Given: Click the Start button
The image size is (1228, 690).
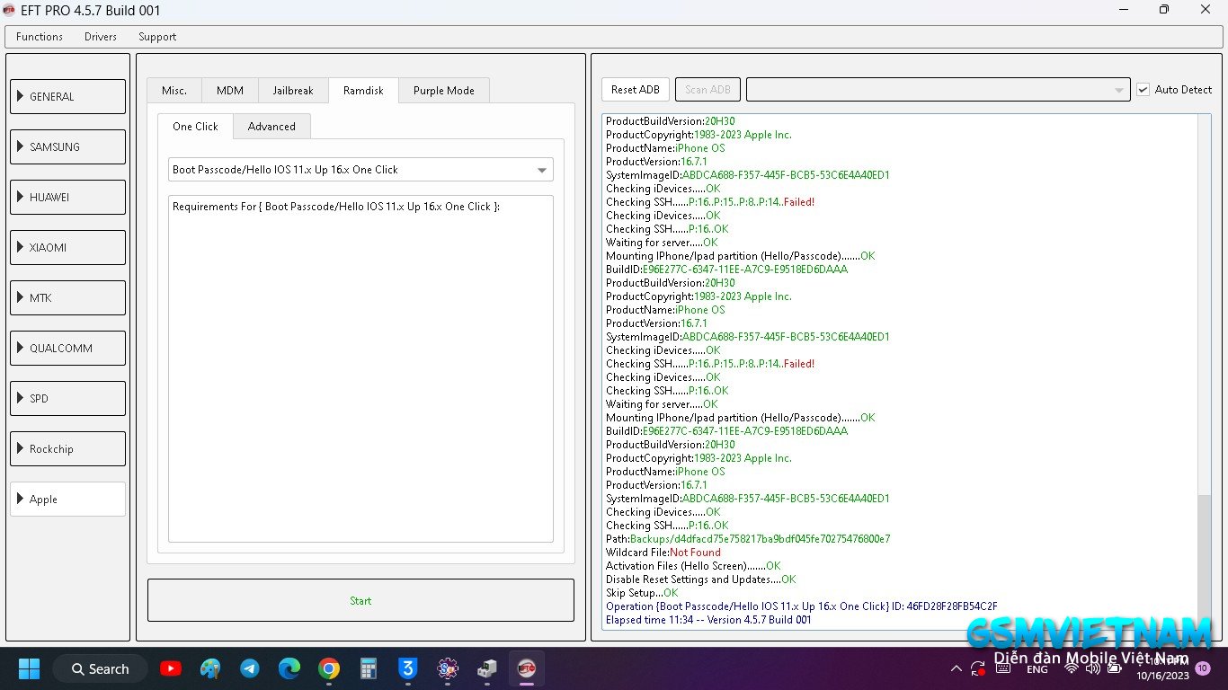Looking at the screenshot, I should pyautogui.click(x=360, y=600).
